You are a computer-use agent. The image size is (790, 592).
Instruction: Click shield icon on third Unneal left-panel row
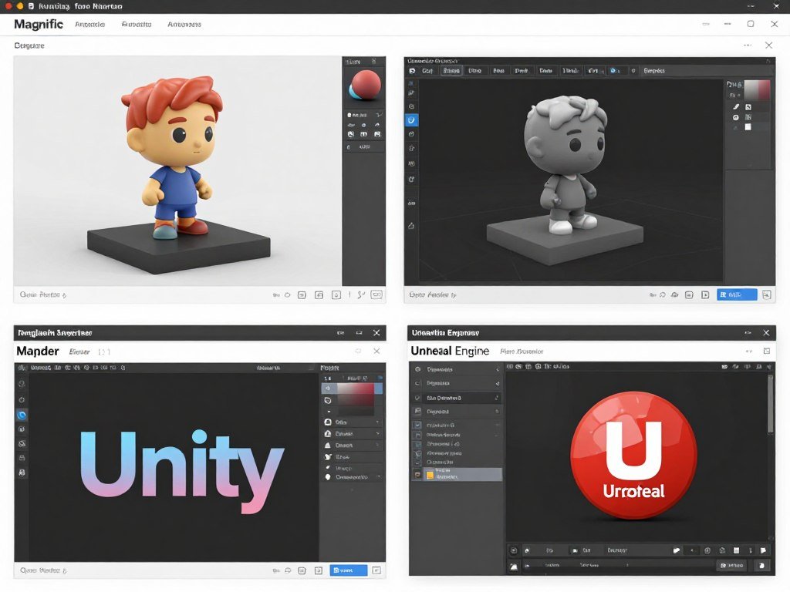pyautogui.click(x=417, y=398)
